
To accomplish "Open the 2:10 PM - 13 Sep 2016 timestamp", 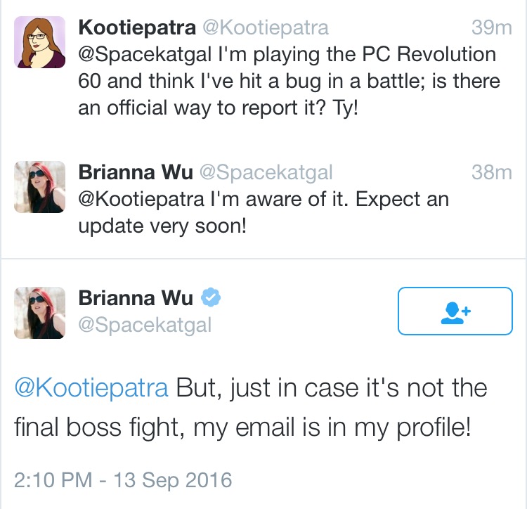I will pos(123,480).
